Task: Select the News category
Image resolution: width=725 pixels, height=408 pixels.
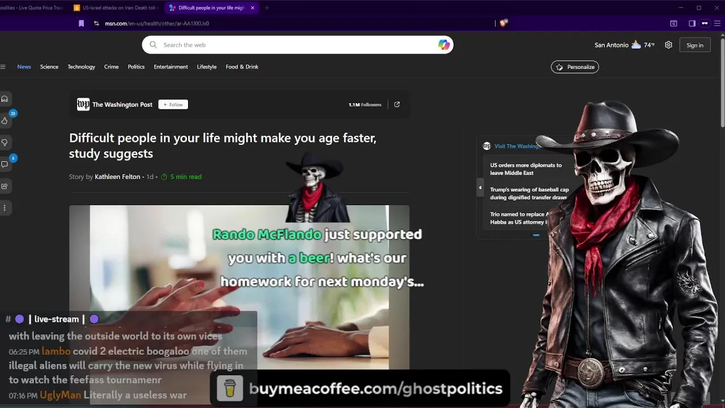Action: [x=24, y=67]
